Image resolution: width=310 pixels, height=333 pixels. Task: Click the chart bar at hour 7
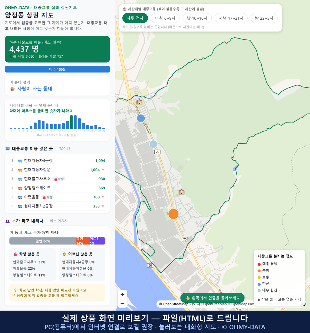coord(39,125)
